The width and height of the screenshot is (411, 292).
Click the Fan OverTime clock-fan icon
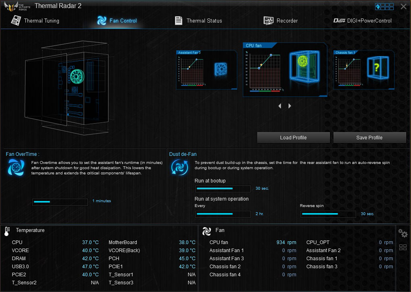tap(16, 167)
